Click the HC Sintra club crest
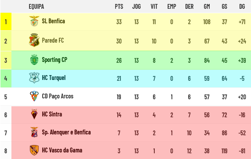This screenshot has width=251, height=159. point(34,114)
